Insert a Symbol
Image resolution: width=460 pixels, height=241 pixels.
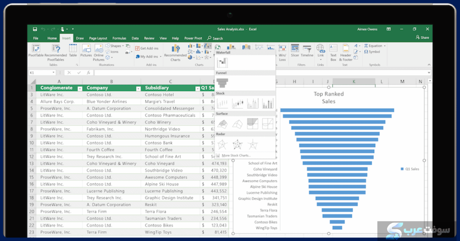[x=372, y=52]
